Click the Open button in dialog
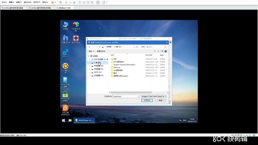The image size is (258, 145). coord(147,100)
